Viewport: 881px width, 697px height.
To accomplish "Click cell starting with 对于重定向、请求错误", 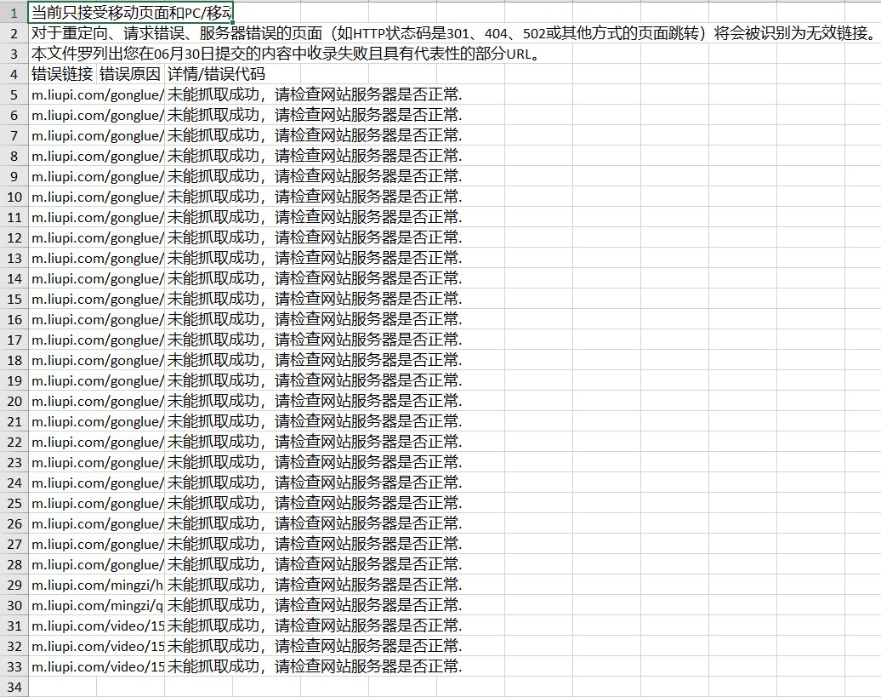I will 453,33.
